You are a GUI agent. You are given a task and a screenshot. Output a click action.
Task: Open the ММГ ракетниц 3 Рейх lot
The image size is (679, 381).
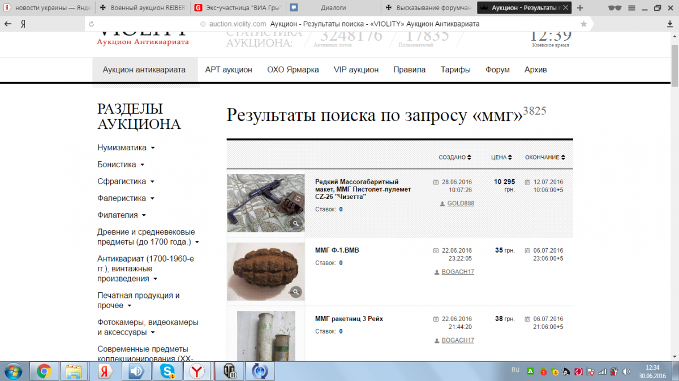click(349, 319)
